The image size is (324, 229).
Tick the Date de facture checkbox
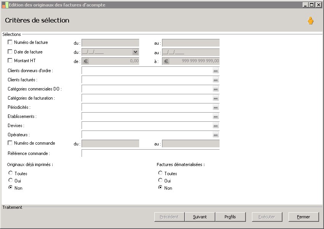10,52
